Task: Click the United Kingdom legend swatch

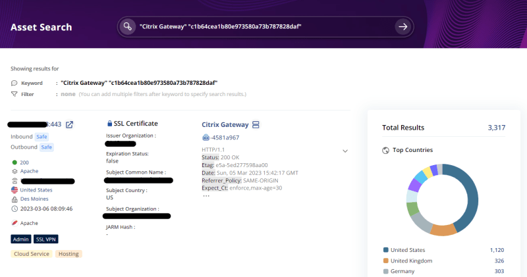Action: (386, 261)
